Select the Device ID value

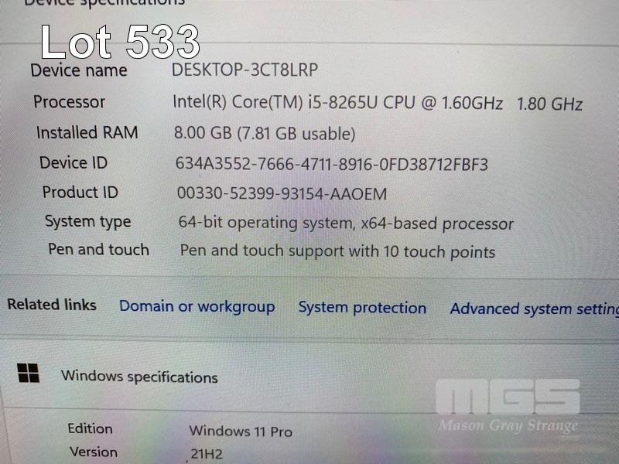click(332, 164)
